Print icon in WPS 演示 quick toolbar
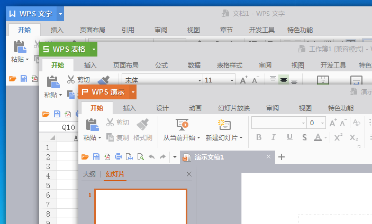The width and height of the screenshot is (372, 224). coord(118,157)
